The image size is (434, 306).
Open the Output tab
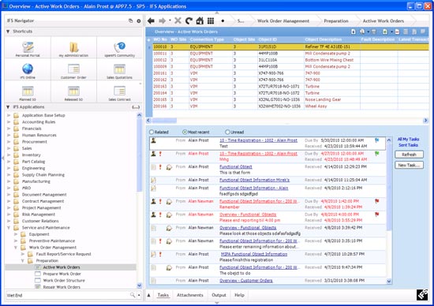(x=219, y=295)
